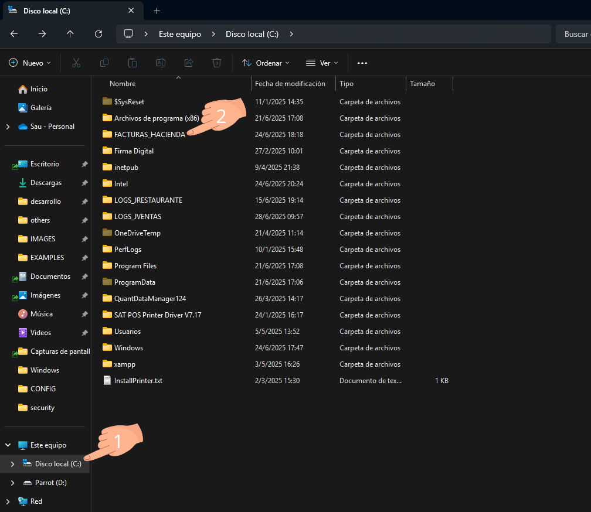Select the OneDriveTemp folder icon
The width and height of the screenshot is (591, 512).
(107, 233)
